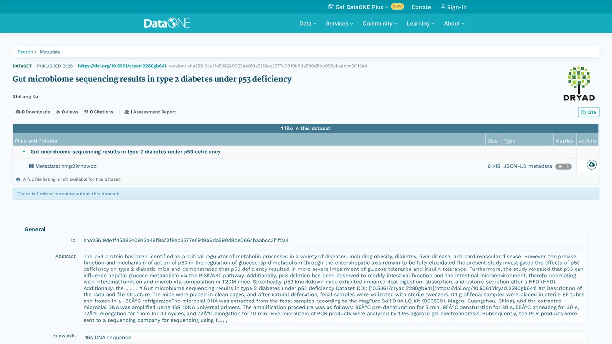612x344 pixels.
Task: Collapse the Gut microbiome dataset folder row
Action: (24, 152)
